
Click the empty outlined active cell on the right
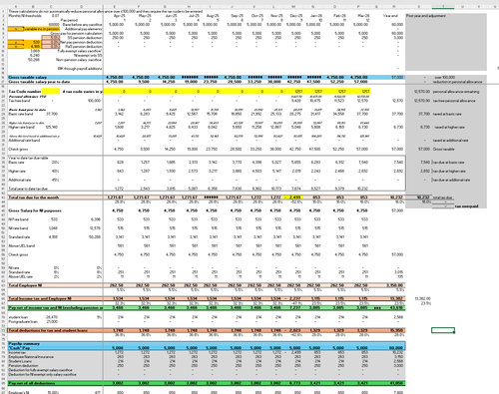coord(443,330)
